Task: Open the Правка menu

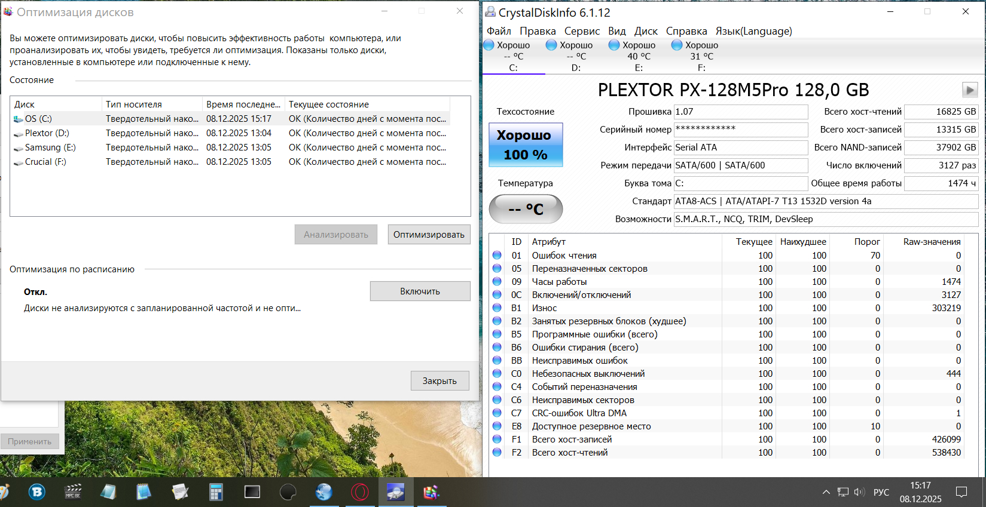Action: pyautogui.click(x=538, y=31)
